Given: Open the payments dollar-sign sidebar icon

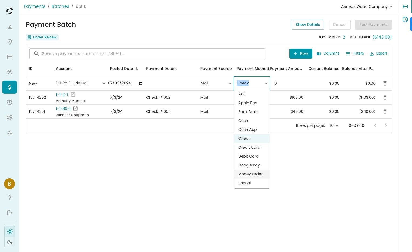Looking at the screenshot, I should pyautogui.click(x=9, y=87).
